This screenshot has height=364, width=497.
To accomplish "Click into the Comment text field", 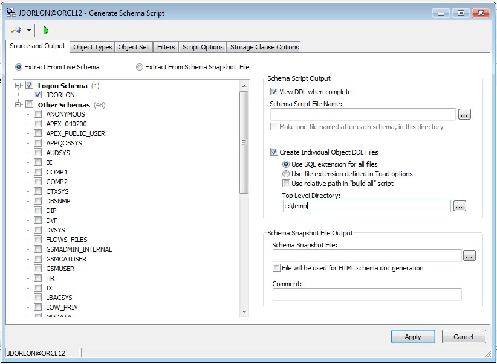I will pos(366,295).
